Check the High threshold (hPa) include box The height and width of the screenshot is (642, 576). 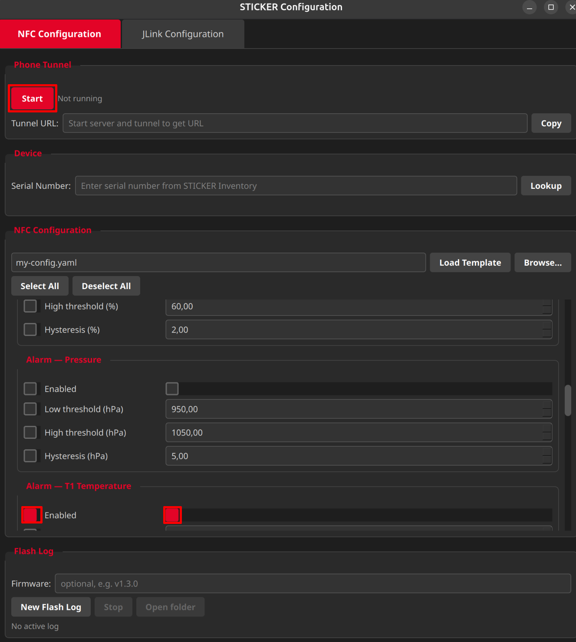(30, 432)
